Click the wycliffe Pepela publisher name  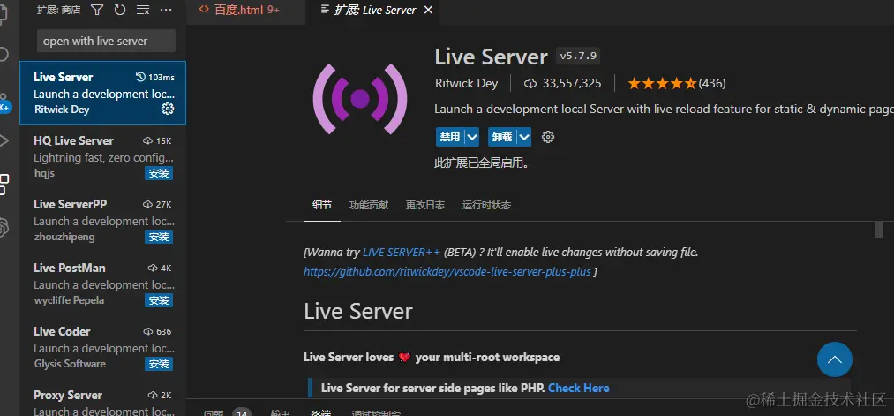coord(69,300)
